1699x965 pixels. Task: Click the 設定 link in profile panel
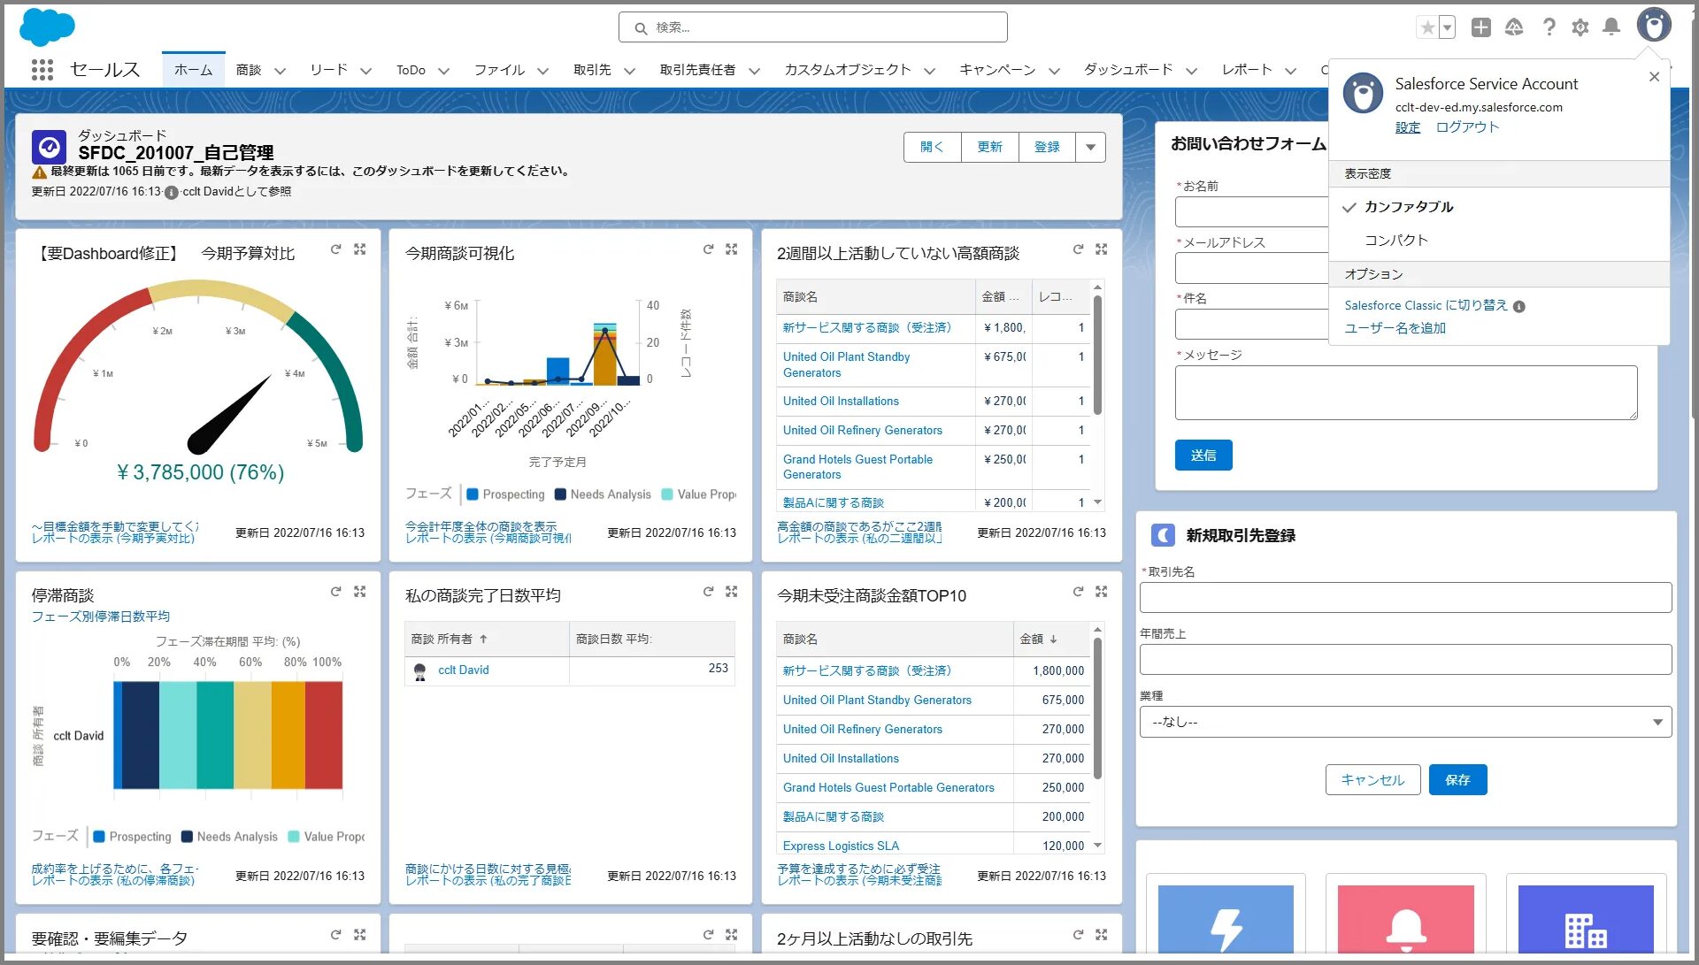(x=1408, y=127)
